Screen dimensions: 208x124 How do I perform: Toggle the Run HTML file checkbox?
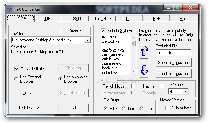17,69
